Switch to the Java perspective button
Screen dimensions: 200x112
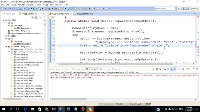(186, 9)
